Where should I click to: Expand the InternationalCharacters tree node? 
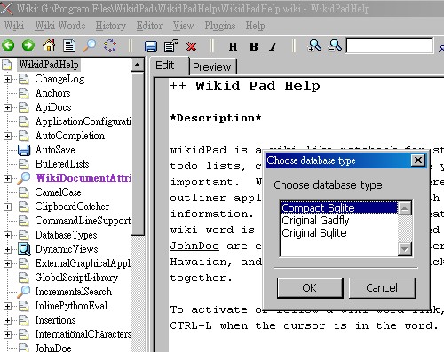(x=7, y=334)
